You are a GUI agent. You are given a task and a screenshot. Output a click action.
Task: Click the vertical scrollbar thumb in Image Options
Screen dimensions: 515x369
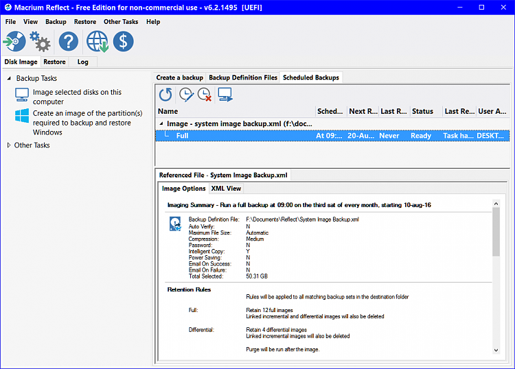pos(496,232)
